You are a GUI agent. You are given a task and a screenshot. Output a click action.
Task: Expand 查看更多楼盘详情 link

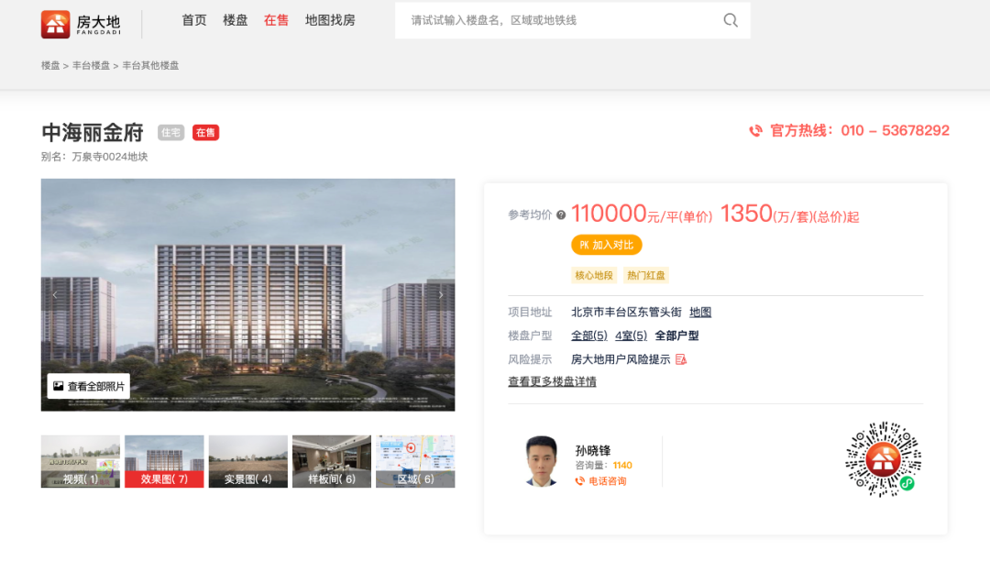click(x=552, y=381)
